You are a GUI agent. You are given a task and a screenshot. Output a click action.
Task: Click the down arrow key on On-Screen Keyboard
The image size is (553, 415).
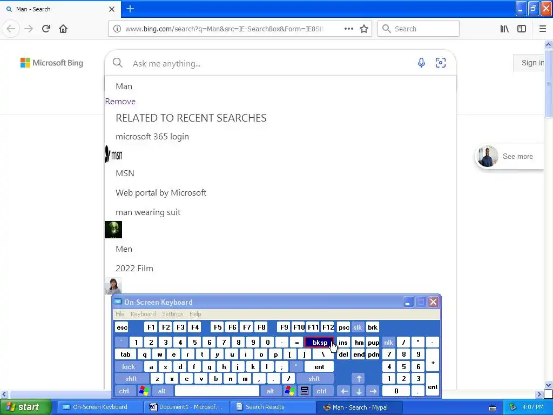point(359,391)
